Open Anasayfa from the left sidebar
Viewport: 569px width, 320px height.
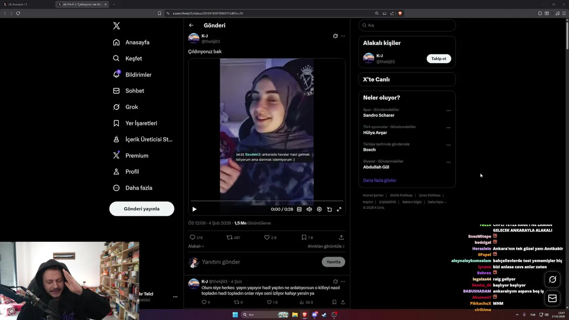131,42
